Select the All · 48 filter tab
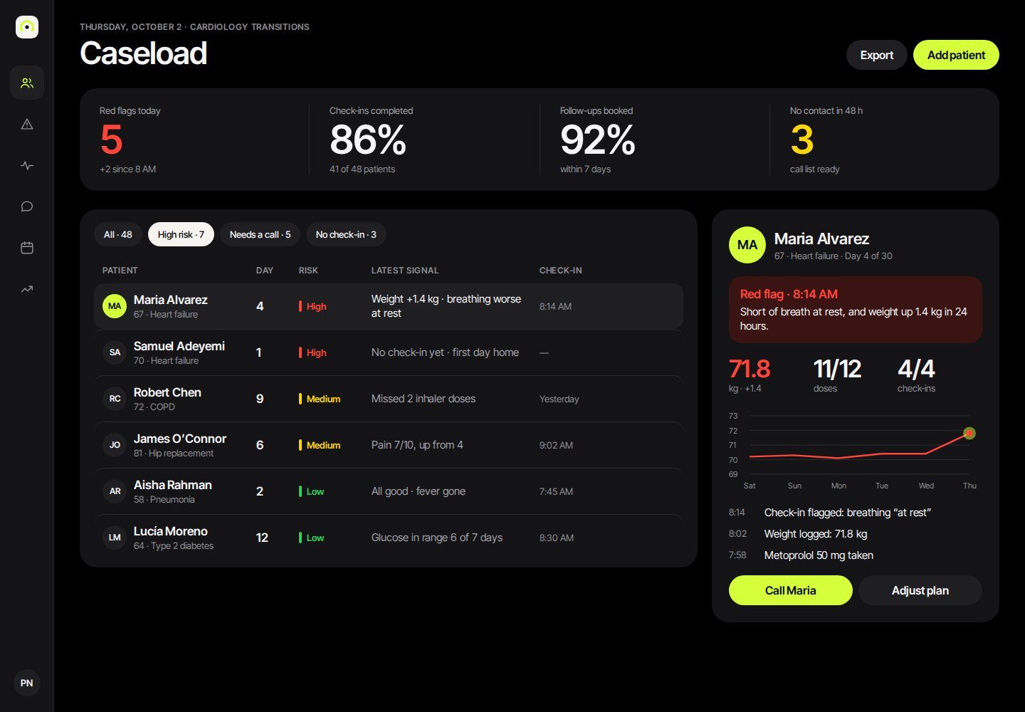Viewport: 1025px width, 712px height. pyautogui.click(x=118, y=234)
